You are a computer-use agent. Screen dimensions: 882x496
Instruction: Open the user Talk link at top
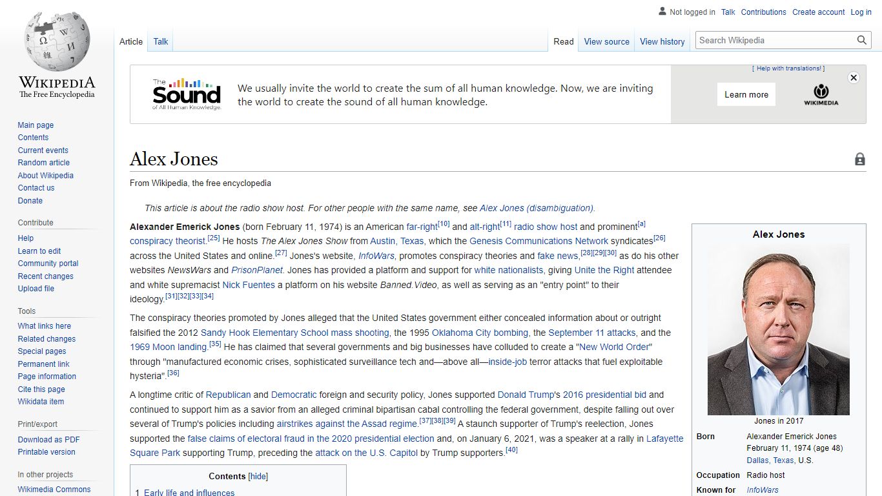728,12
